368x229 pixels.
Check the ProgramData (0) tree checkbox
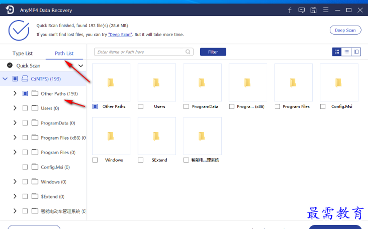point(25,123)
